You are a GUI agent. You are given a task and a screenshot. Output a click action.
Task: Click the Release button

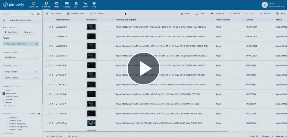265,14
